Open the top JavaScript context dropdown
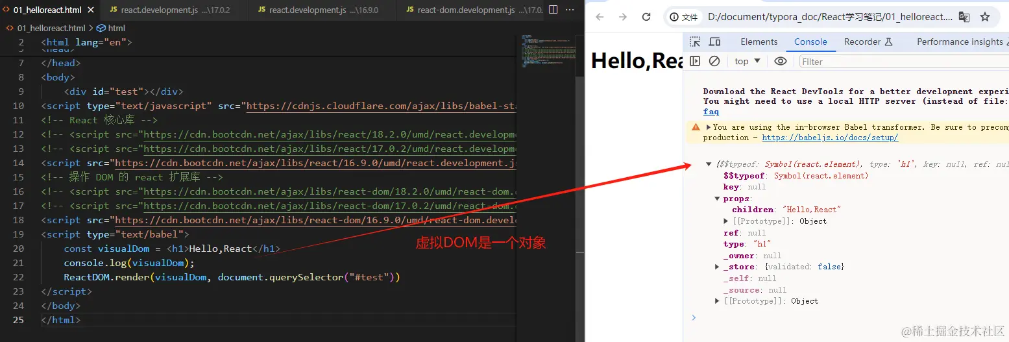The height and width of the screenshot is (342, 1009). tap(748, 61)
